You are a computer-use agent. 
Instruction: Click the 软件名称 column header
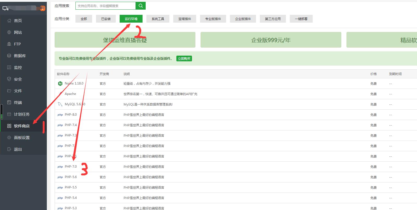(63, 74)
